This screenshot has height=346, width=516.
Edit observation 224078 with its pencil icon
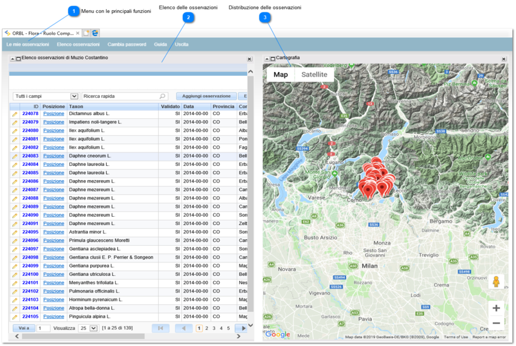15,114
